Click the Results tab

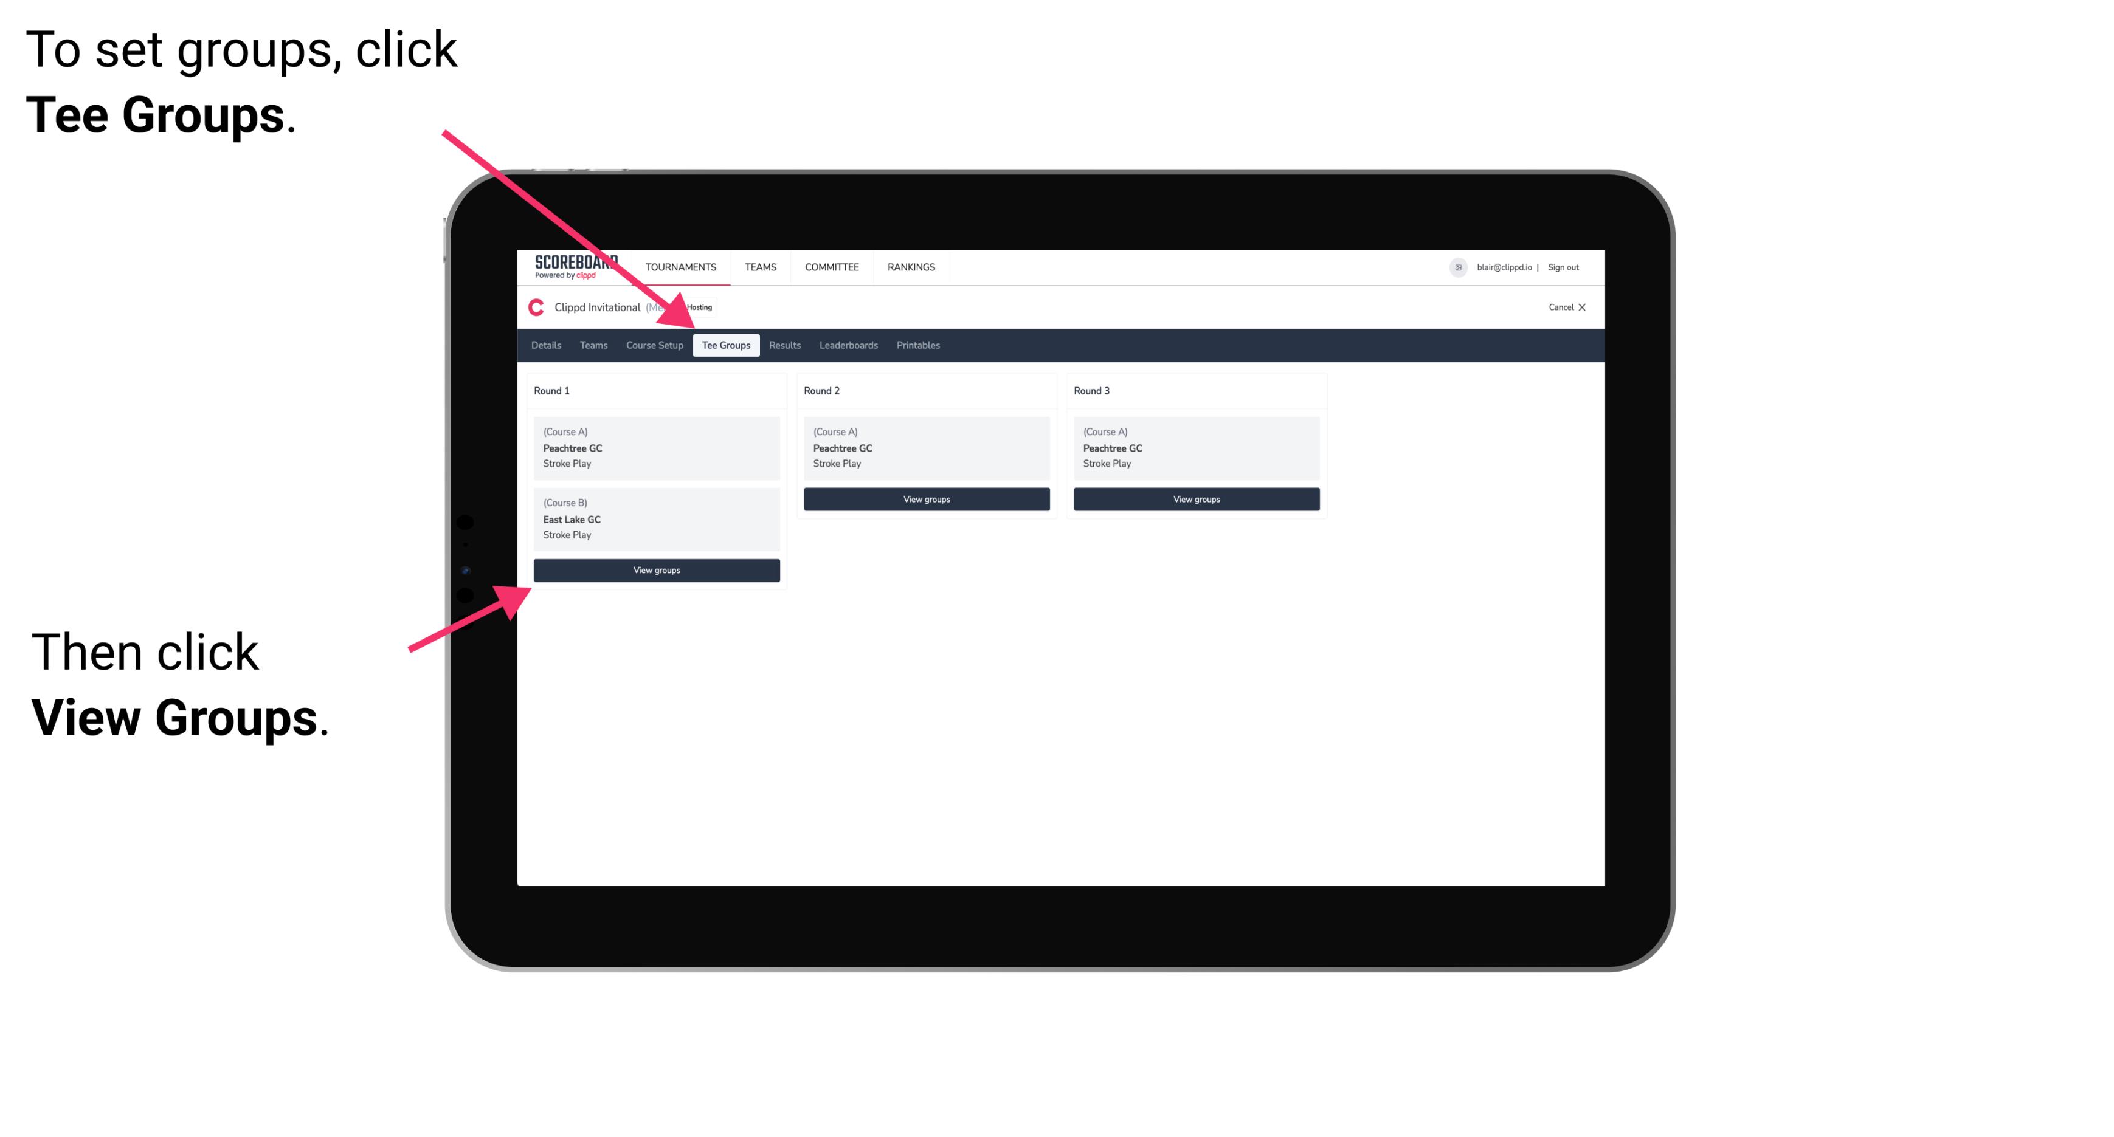[783, 345]
